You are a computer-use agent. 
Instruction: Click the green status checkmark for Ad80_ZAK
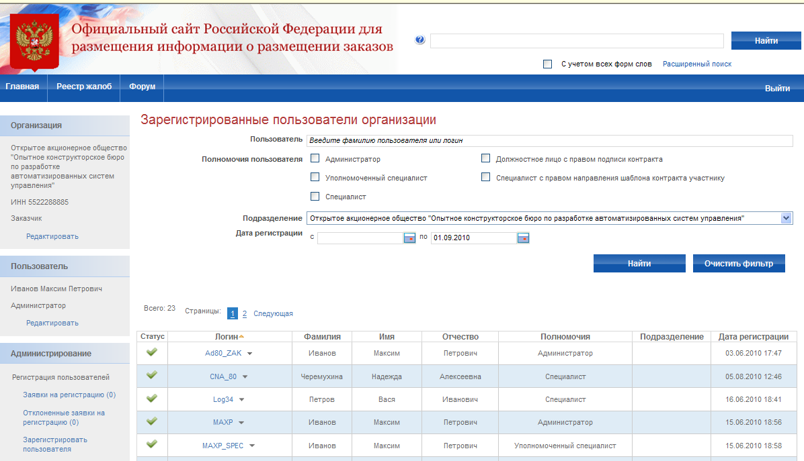coord(152,352)
